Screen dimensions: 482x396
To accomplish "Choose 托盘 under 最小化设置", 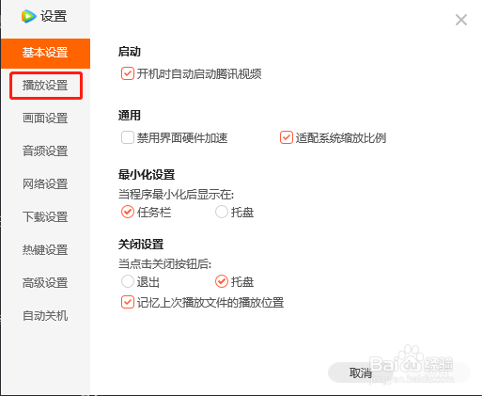I will 222,212.
